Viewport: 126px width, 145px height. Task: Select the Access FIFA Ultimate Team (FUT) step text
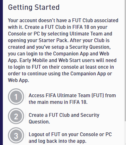pyautogui.click(x=72, y=99)
